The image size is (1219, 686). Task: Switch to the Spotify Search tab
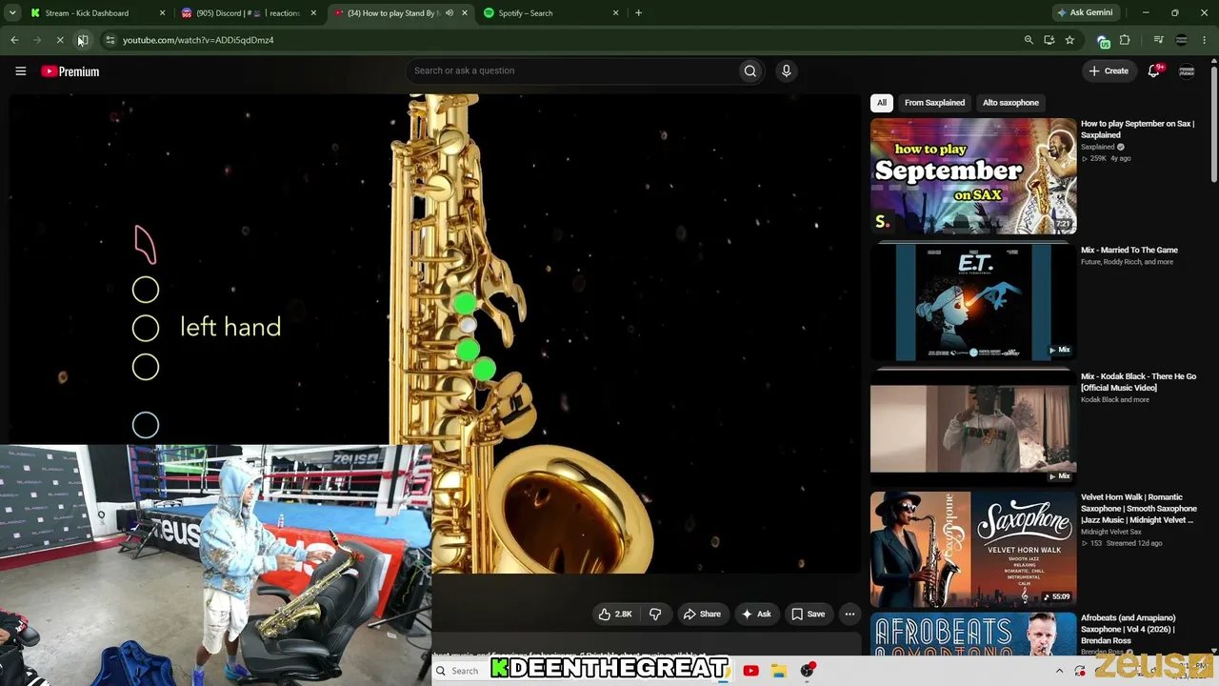click(x=550, y=13)
